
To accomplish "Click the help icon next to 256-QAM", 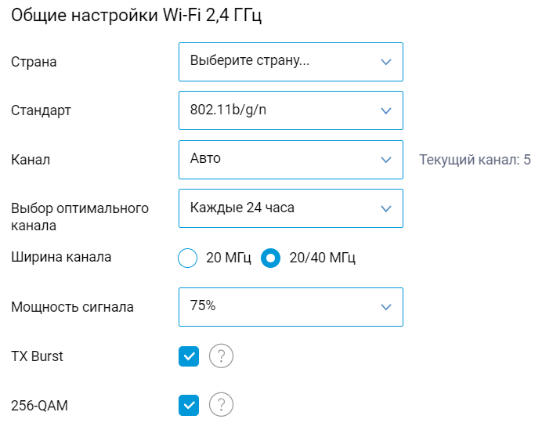I will [x=222, y=405].
